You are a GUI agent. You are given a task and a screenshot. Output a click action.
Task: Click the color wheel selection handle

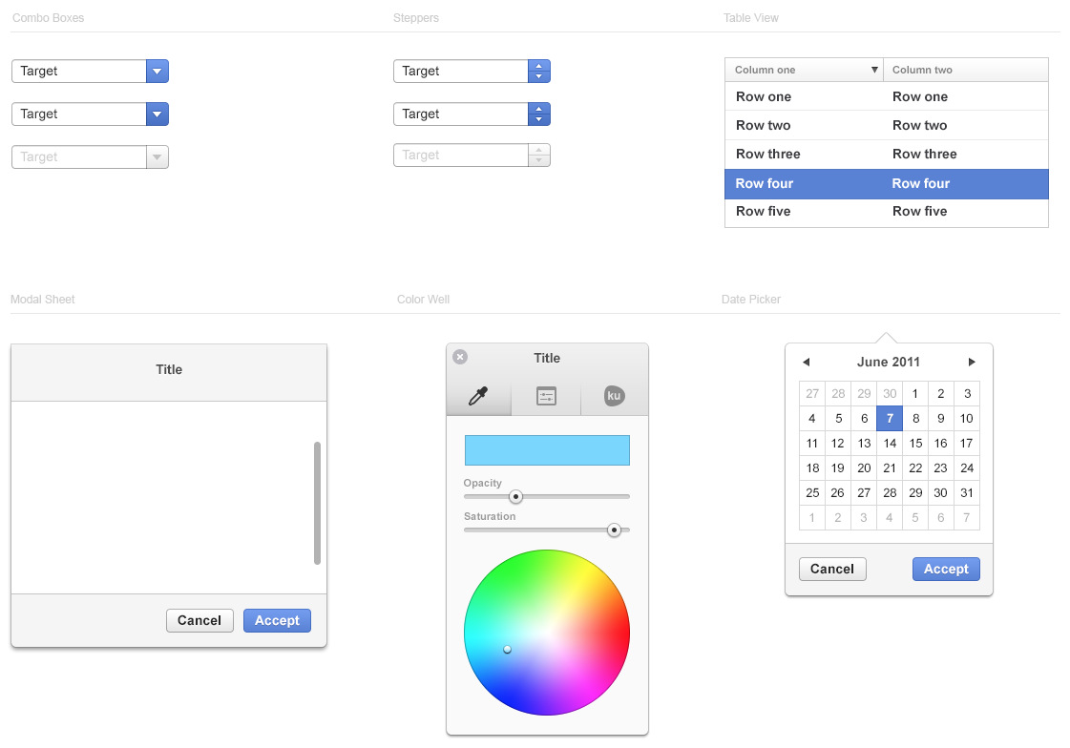pos(507,649)
